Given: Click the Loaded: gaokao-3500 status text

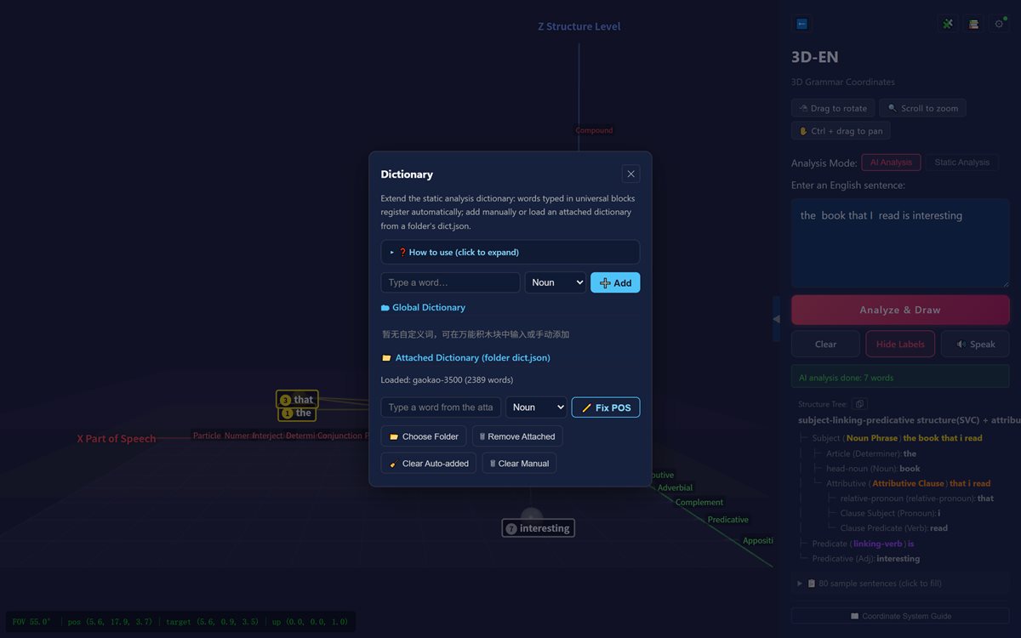Looking at the screenshot, I should [x=447, y=380].
